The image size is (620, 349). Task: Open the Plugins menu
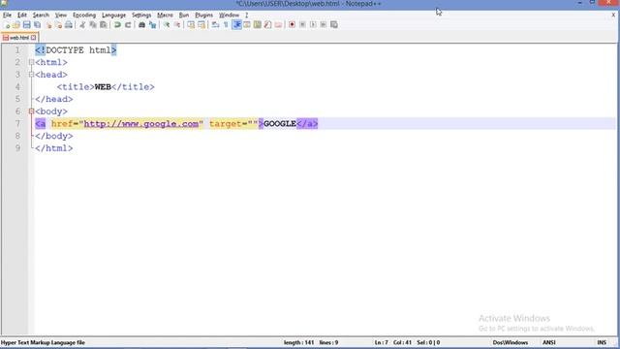click(204, 16)
